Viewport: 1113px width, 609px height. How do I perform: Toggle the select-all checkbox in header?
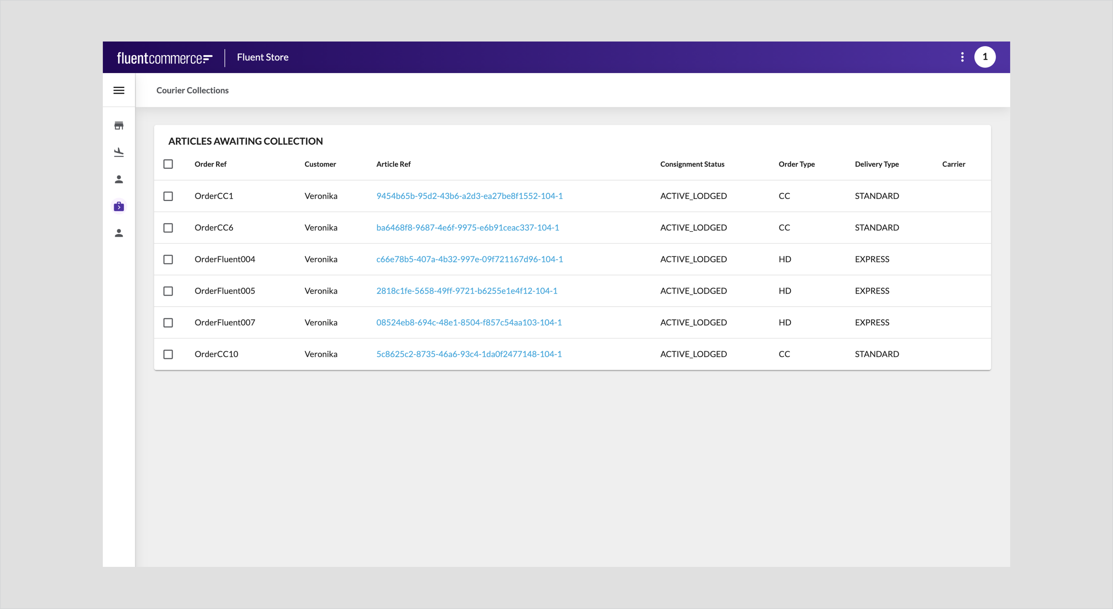168,164
